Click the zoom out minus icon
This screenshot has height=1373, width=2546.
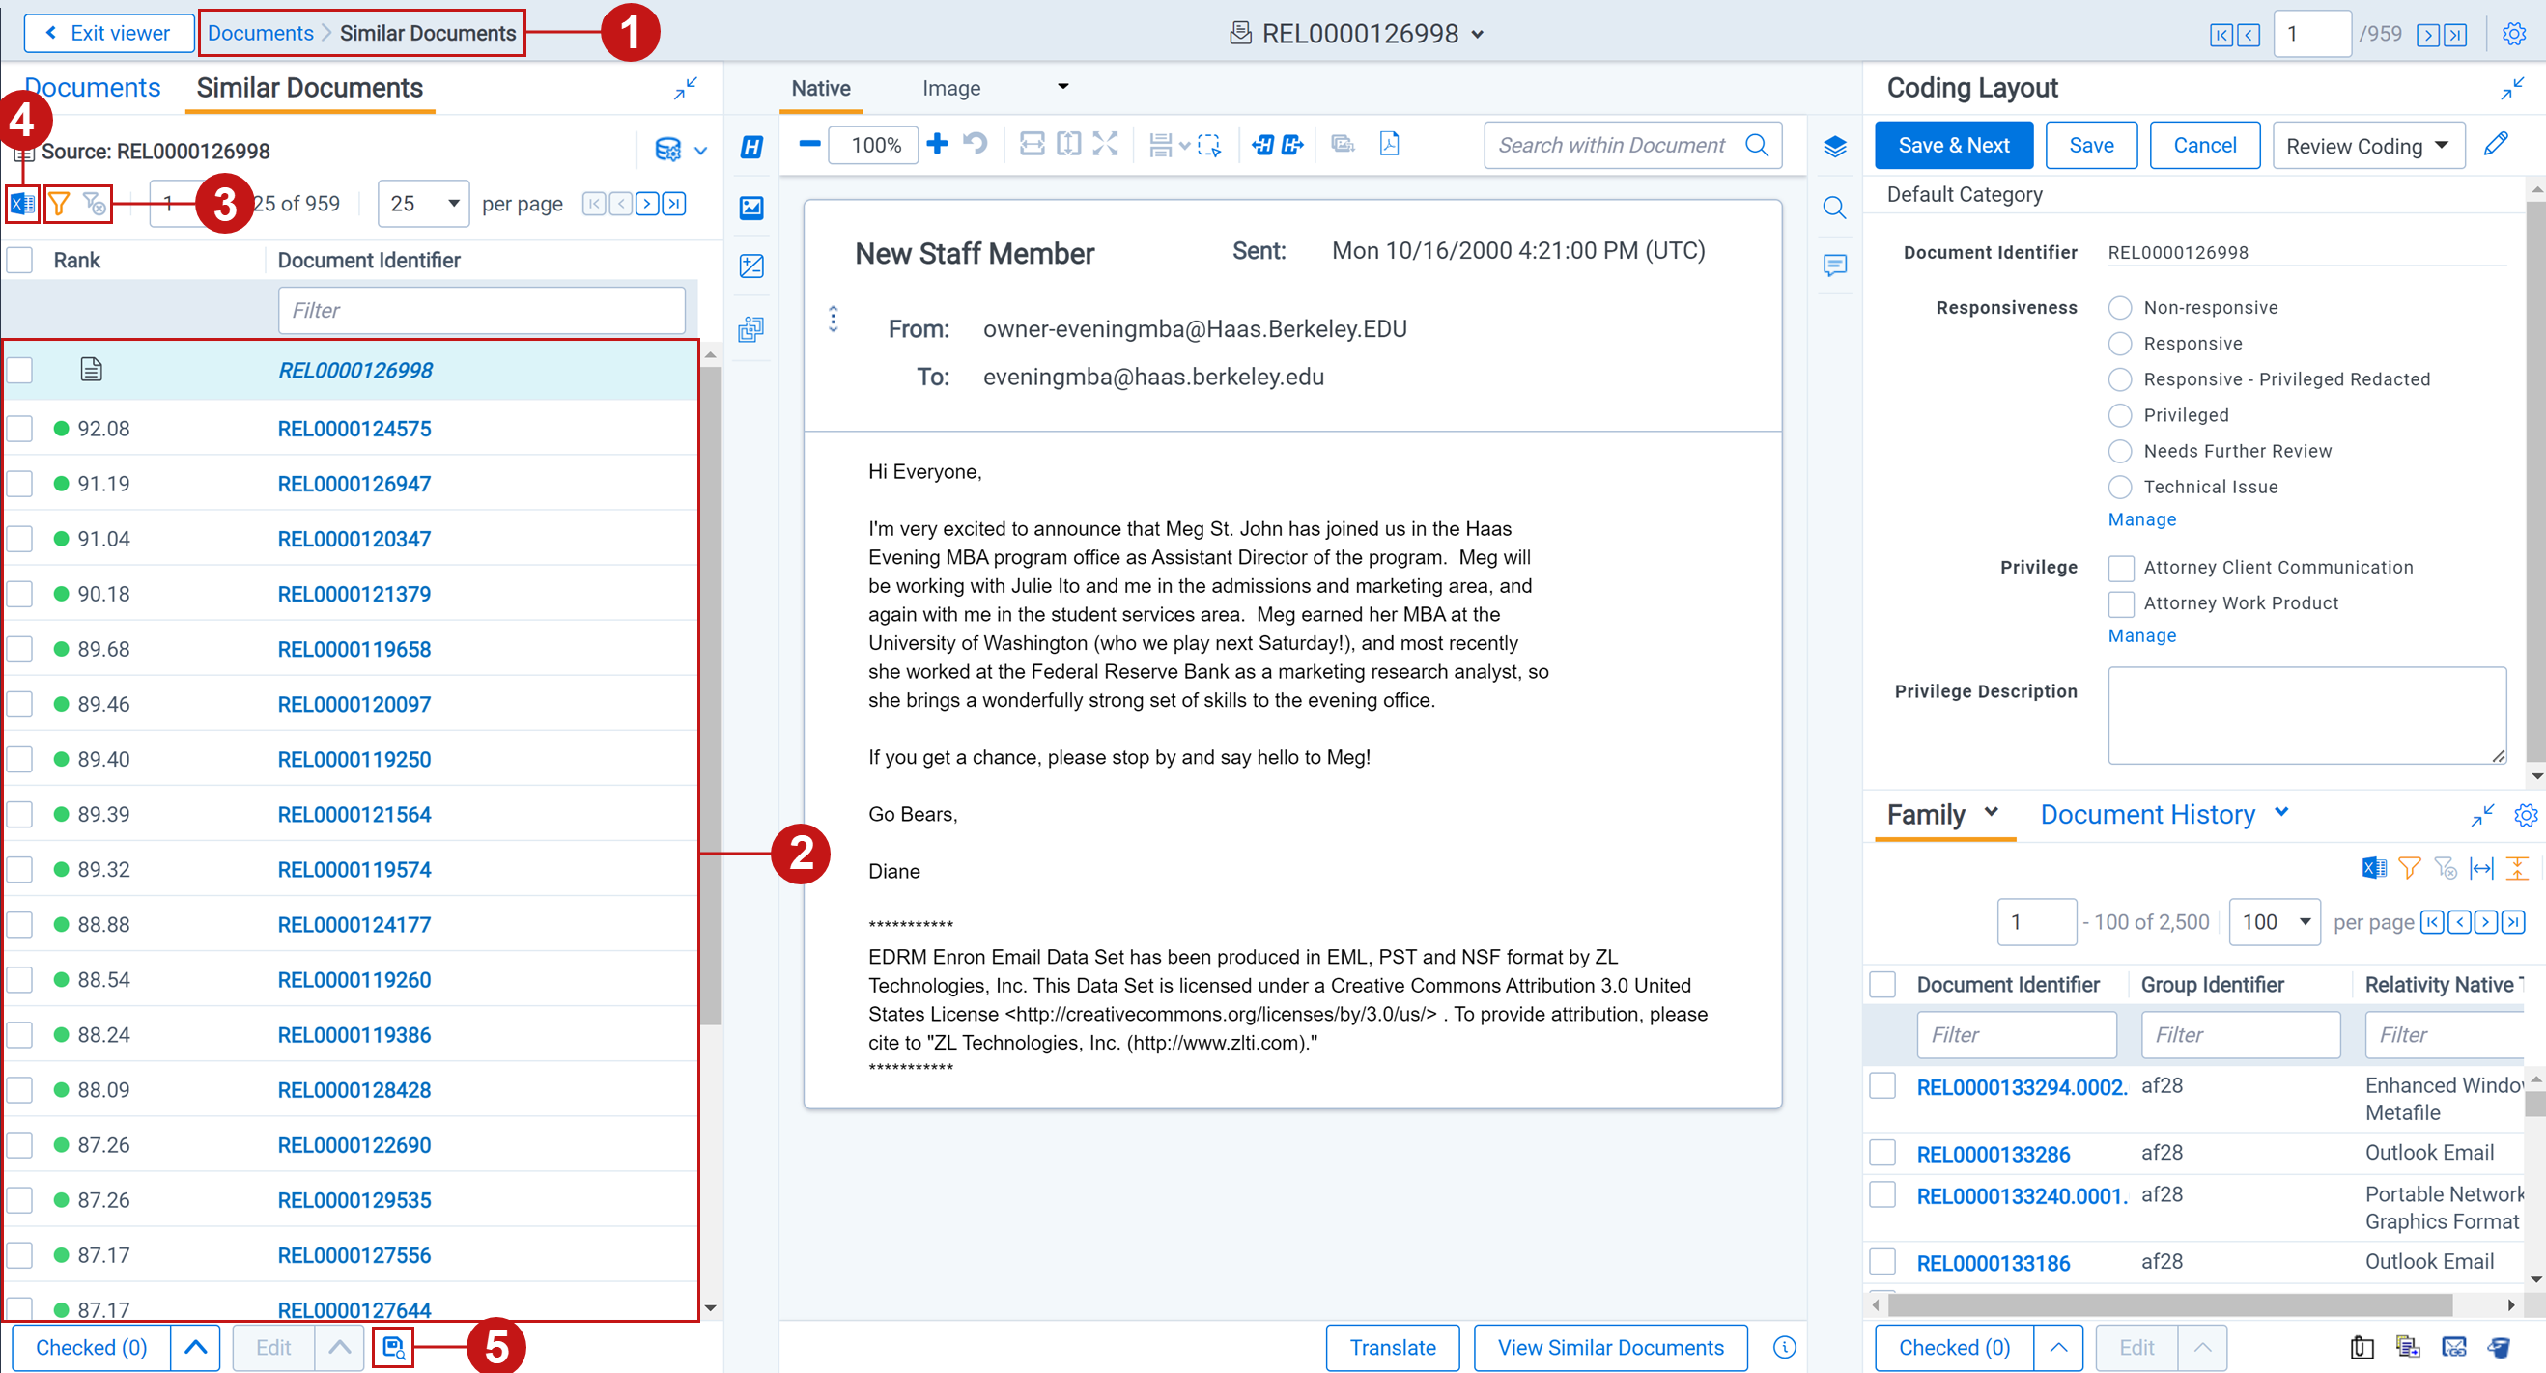(x=809, y=144)
